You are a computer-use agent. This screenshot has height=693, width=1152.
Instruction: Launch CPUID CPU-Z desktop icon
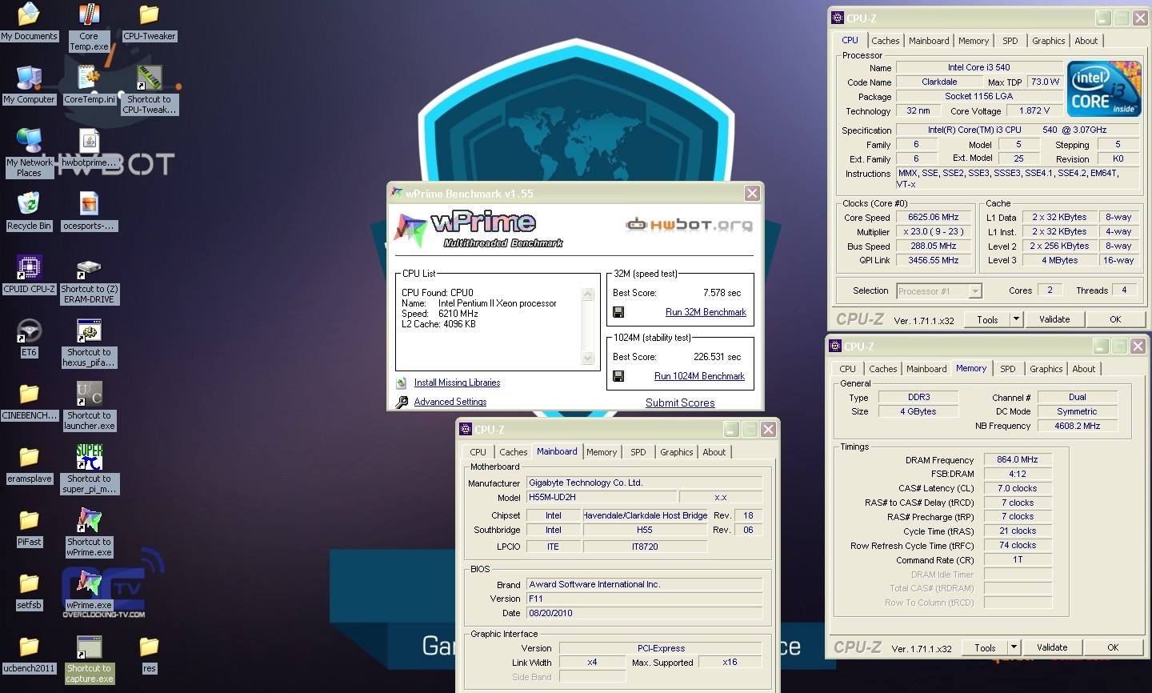click(29, 274)
